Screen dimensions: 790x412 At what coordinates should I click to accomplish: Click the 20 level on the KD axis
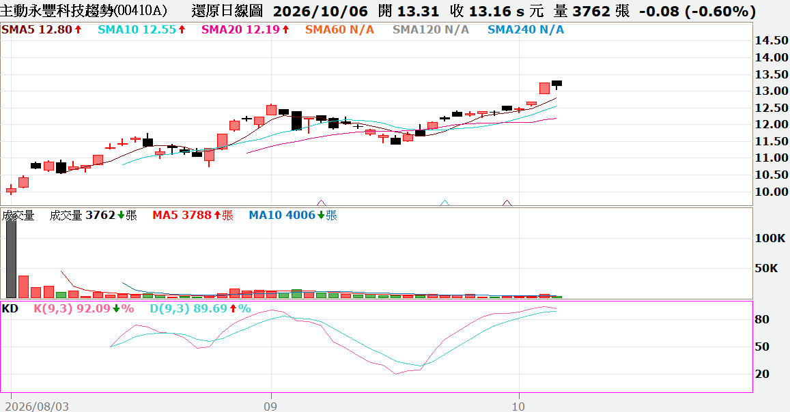pyautogui.click(x=762, y=374)
